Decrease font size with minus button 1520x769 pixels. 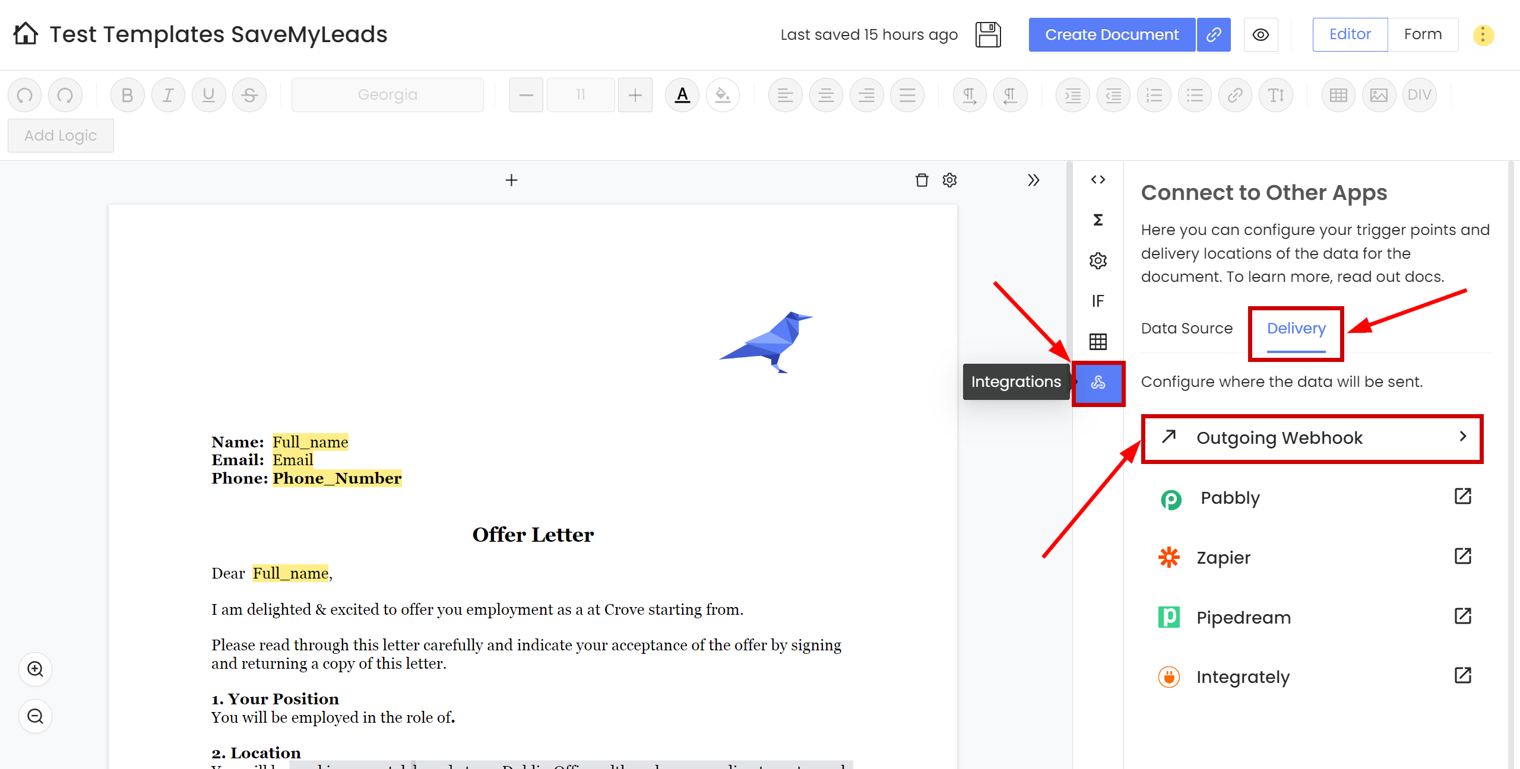tap(526, 95)
